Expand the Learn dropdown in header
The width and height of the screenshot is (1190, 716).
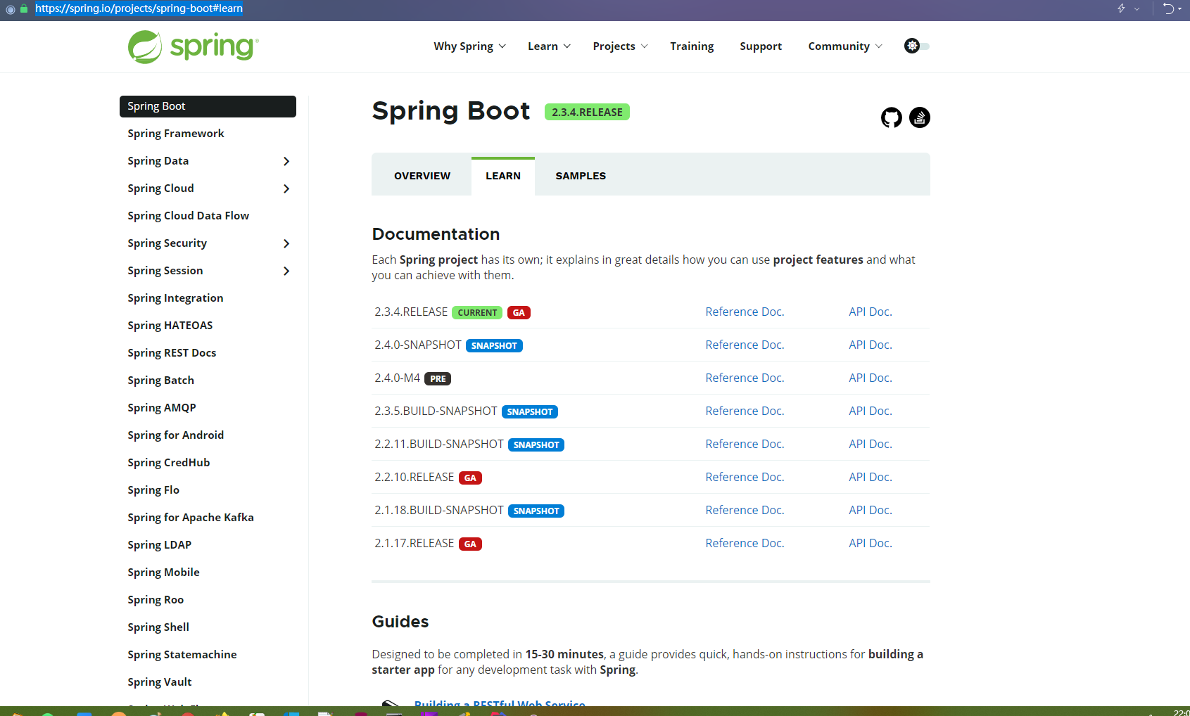pos(550,46)
